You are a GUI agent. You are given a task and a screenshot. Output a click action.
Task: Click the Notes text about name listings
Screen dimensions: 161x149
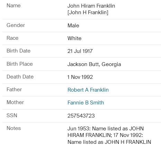(x=109, y=135)
